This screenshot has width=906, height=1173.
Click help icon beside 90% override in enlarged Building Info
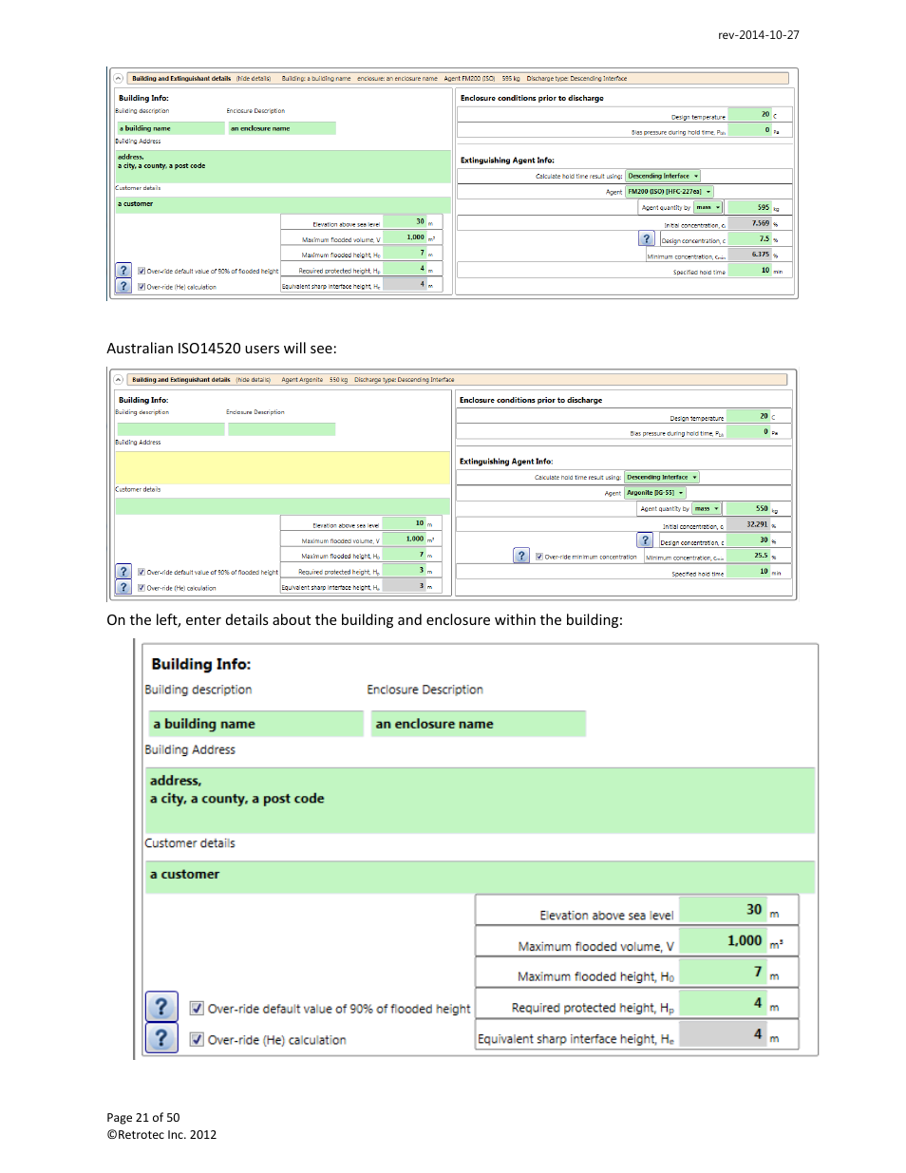[x=161, y=1007]
